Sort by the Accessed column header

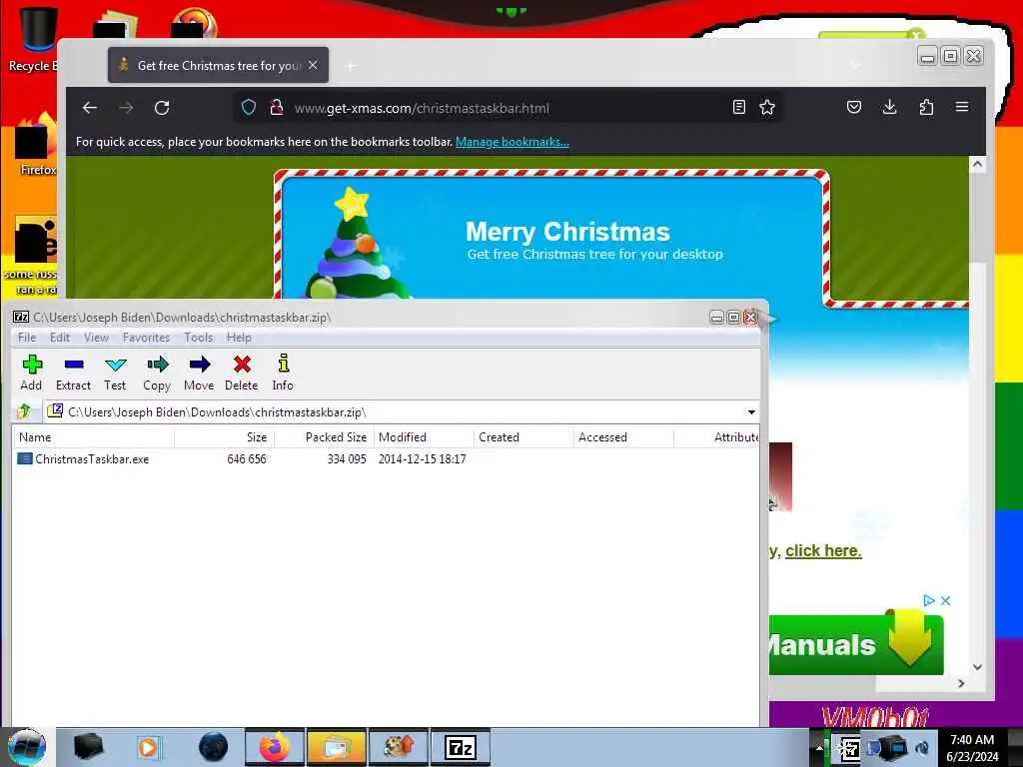(623, 437)
